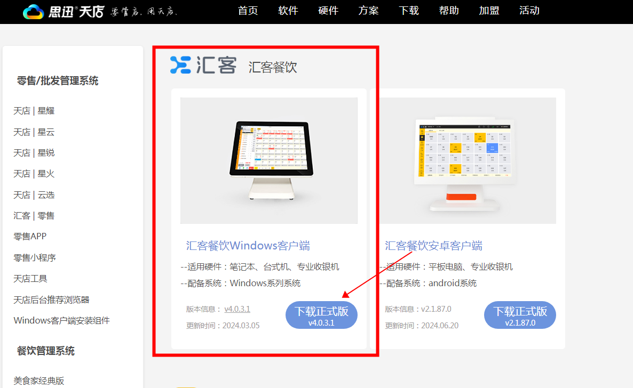This screenshot has width=633, height=388.
Task: Click 下载正式版 v4.0.3.1 download button
Action: pyautogui.click(x=321, y=315)
